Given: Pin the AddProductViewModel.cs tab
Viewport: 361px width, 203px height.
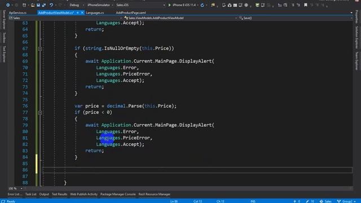Looking at the screenshot, I should (x=78, y=12).
